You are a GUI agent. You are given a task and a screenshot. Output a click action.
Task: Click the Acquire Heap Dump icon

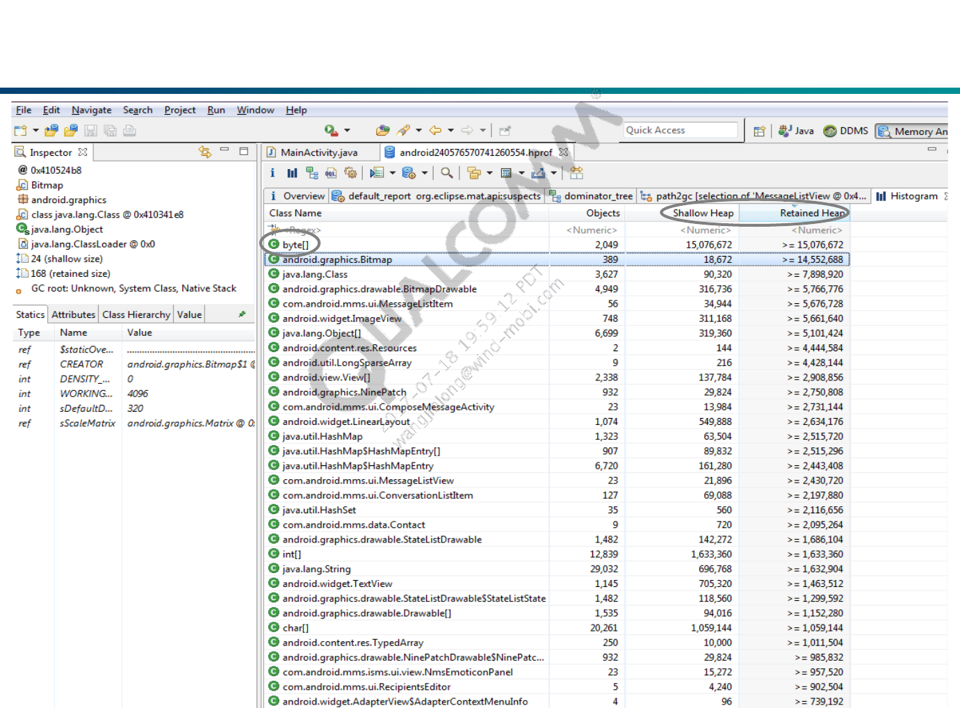[x=71, y=131]
